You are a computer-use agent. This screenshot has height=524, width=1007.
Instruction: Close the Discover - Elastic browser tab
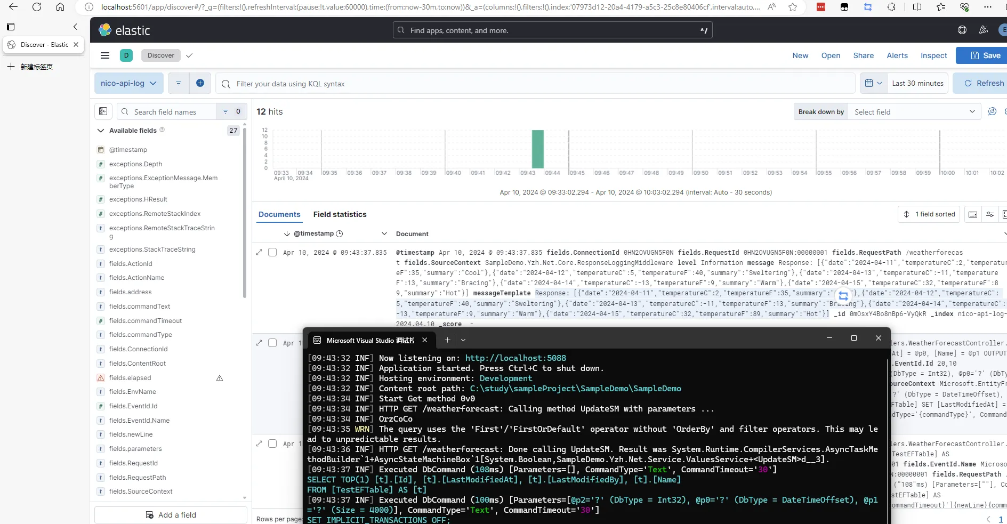tap(76, 45)
